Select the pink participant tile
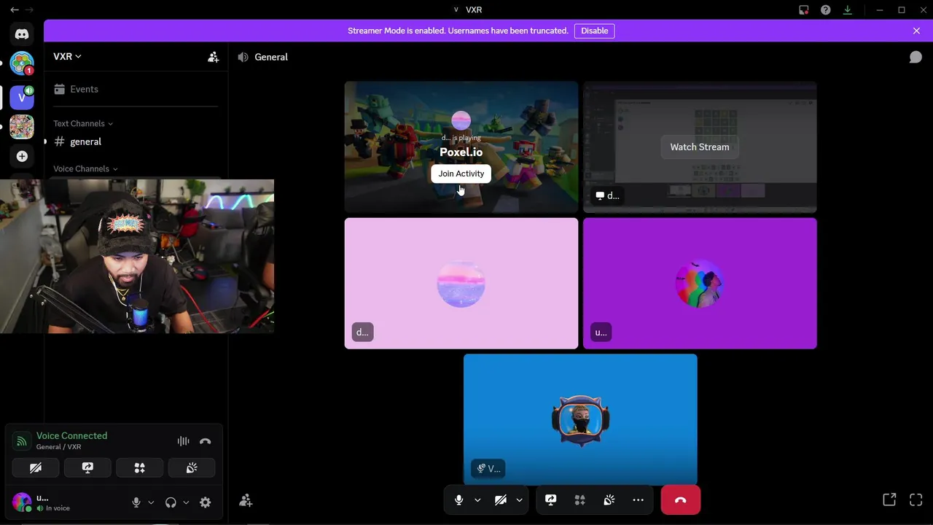This screenshot has width=933, height=525. click(461, 283)
